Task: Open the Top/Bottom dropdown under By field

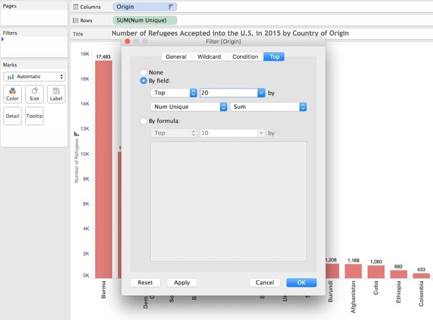Action: point(174,93)
